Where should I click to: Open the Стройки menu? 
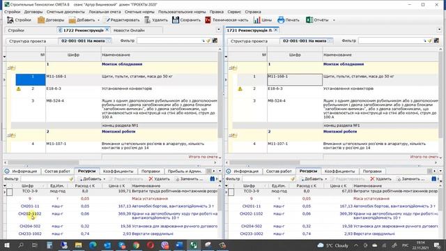(x=13, y=12)
